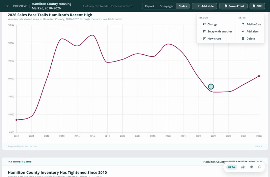Image resolution: width=270 pixels, height=177 pixels.
Task: Go back using the left arrow icon
Action: pyautogui.click(x=7, y=6)
